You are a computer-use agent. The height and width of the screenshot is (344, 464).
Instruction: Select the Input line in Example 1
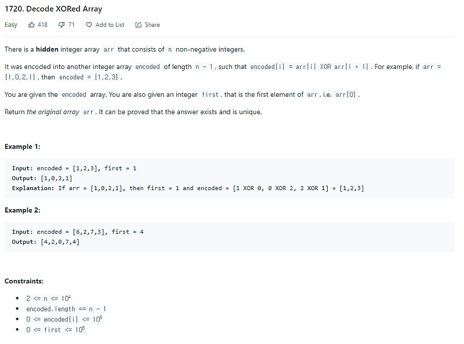coord(75,168)
